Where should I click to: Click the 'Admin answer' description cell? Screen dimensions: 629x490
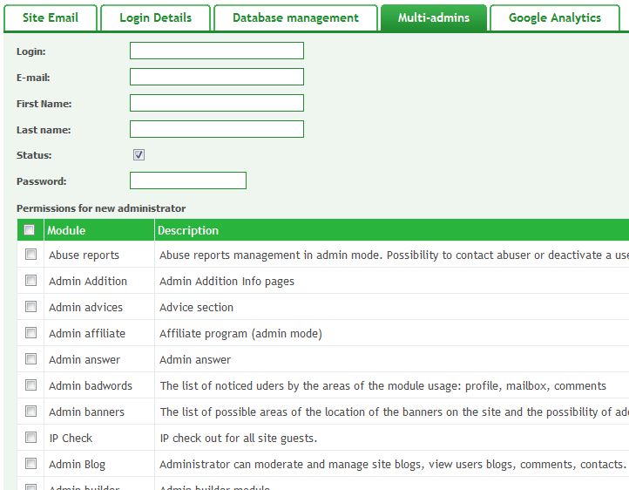click(x=195, y=360)
